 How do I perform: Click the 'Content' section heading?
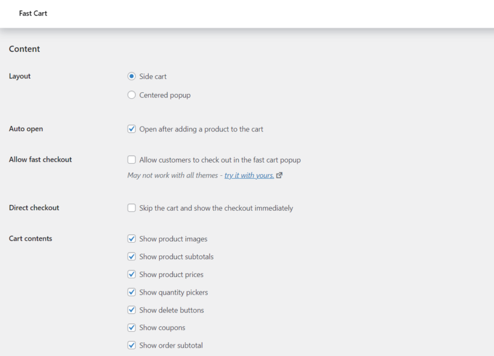point(24,49)
